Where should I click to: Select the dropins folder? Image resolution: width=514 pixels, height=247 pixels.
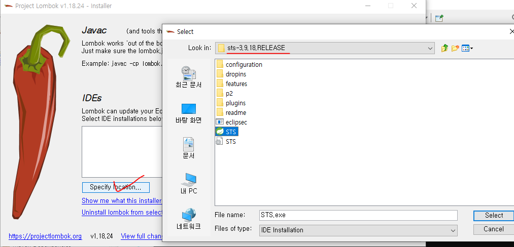point(231,74)
